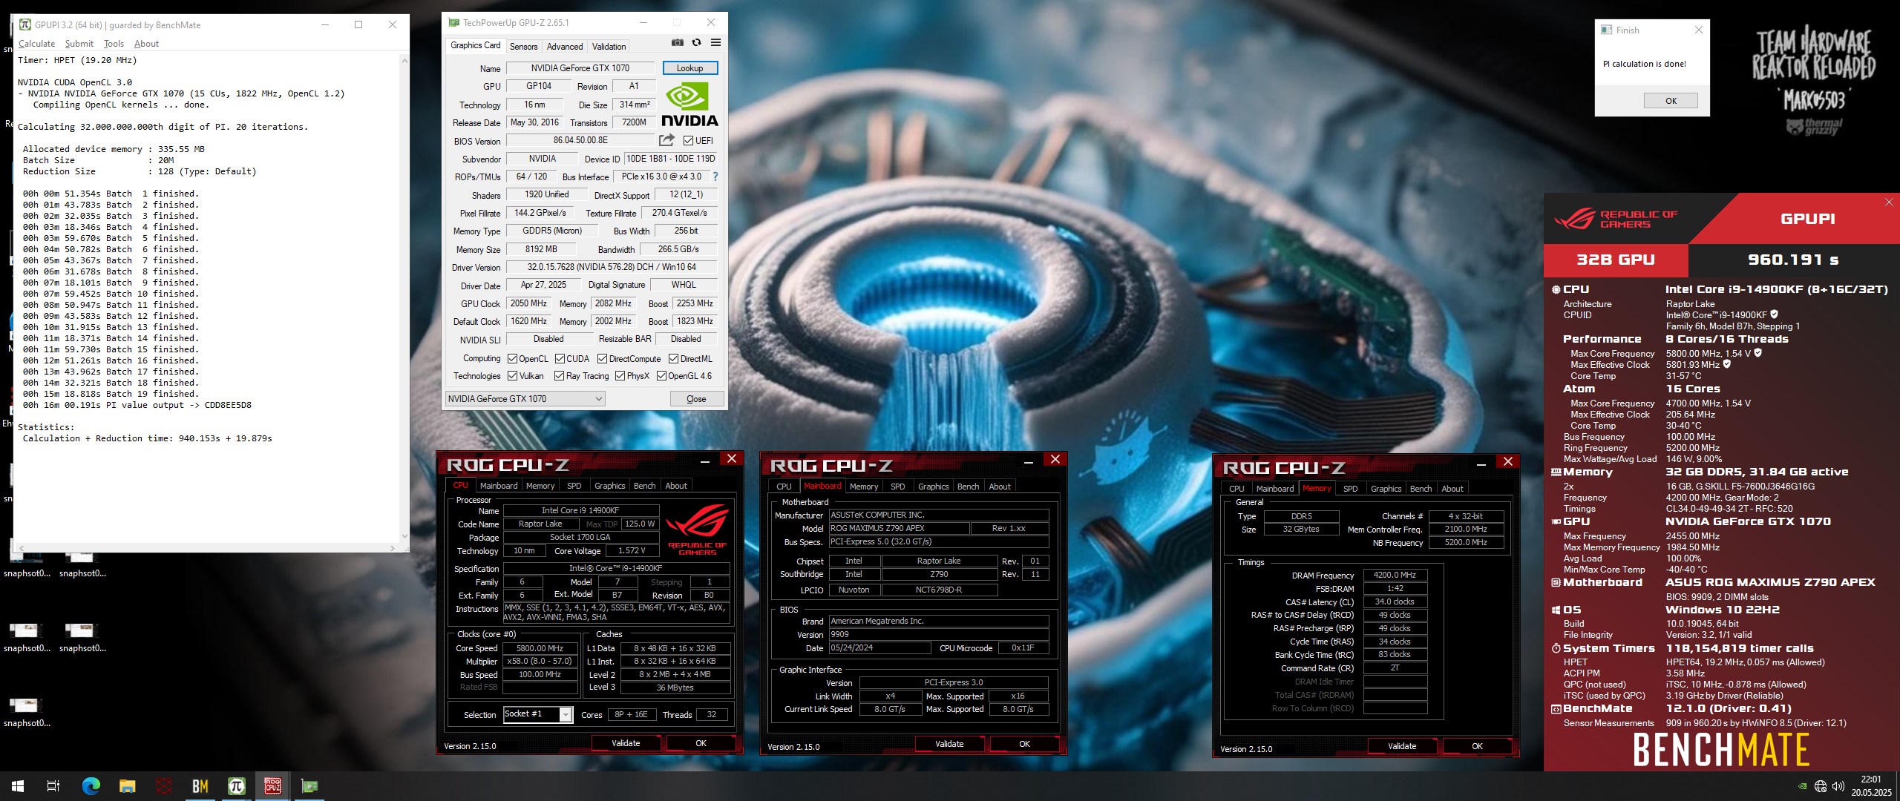Screen dimensions: 1900x801
Task: Switch to ROG CPU-Z taskbar icon
Action: (272, 786)
